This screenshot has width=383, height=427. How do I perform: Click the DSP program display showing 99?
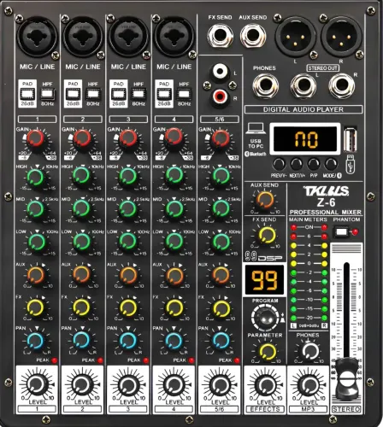coord(265,280)
